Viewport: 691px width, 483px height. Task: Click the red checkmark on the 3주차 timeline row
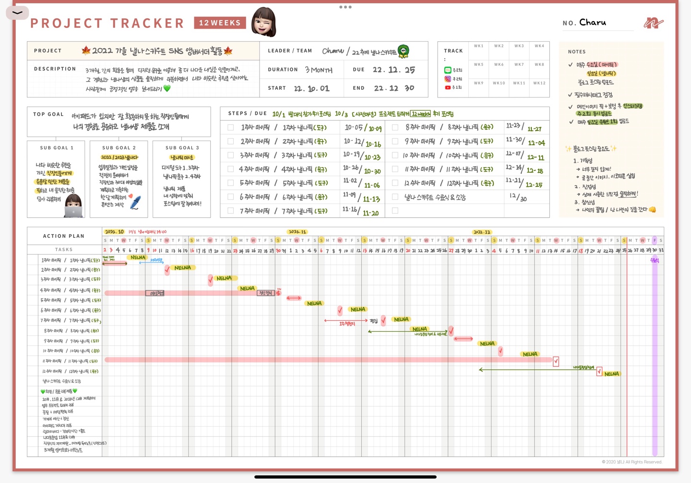[211, 280]
